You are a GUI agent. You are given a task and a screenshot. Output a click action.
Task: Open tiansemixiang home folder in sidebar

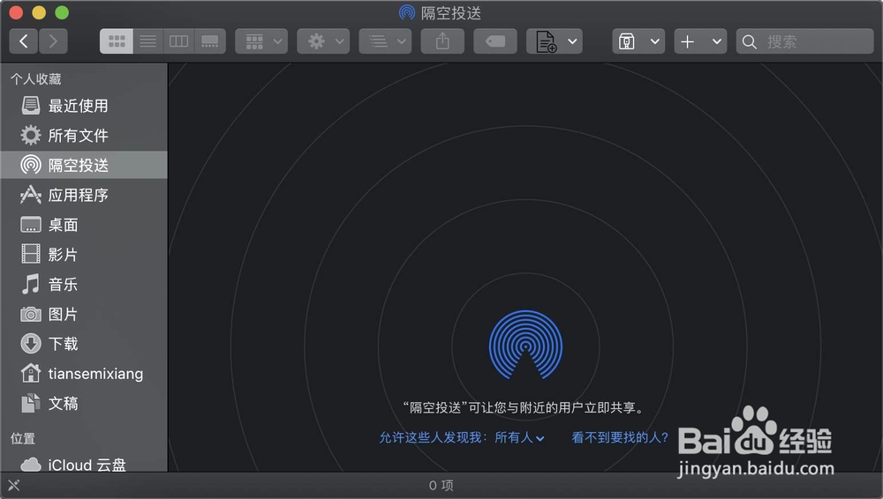(84, 374)
